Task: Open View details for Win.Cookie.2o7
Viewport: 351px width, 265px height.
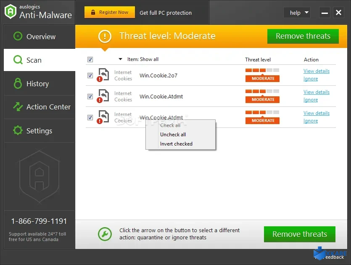Action: point(316,71)
